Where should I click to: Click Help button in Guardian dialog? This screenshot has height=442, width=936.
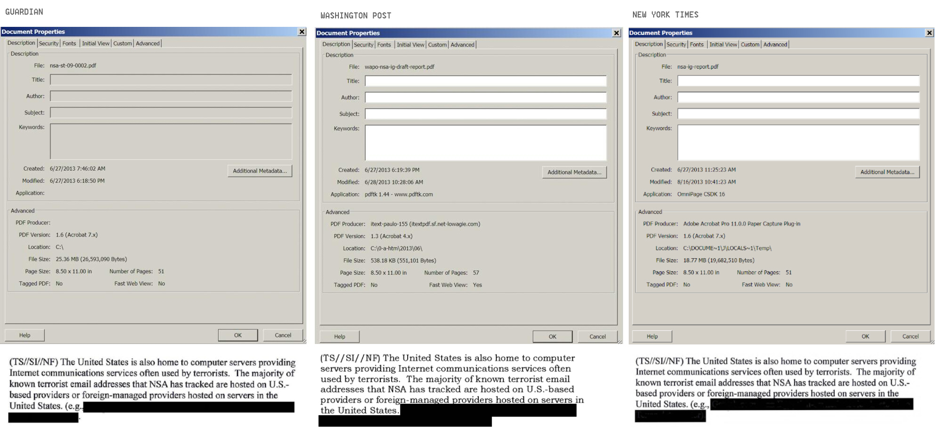[x=25, y=335]
